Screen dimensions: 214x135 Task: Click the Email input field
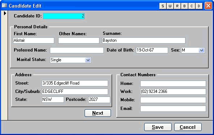(x=173, y=109)
